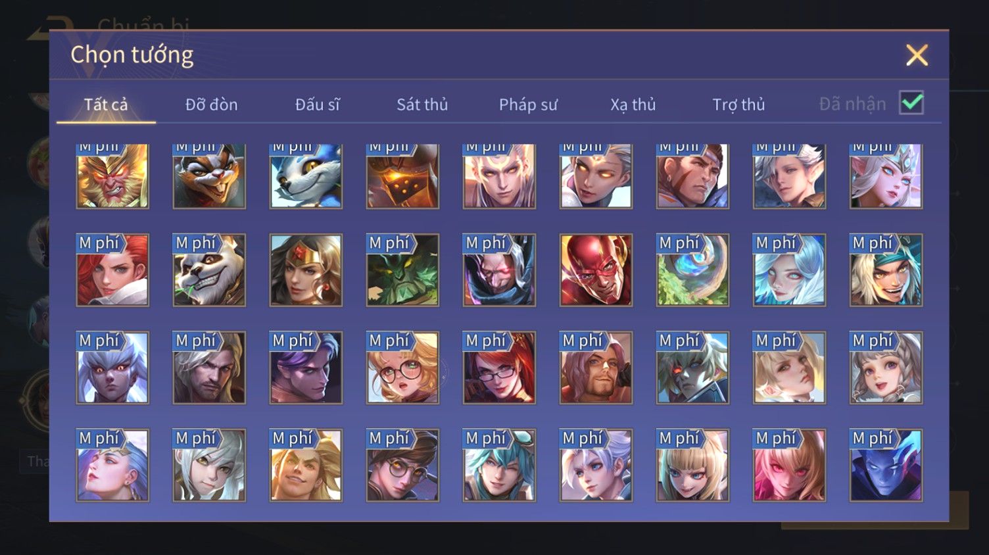Pick the pink-haired red-eyed girl hero

coord(789,465)
